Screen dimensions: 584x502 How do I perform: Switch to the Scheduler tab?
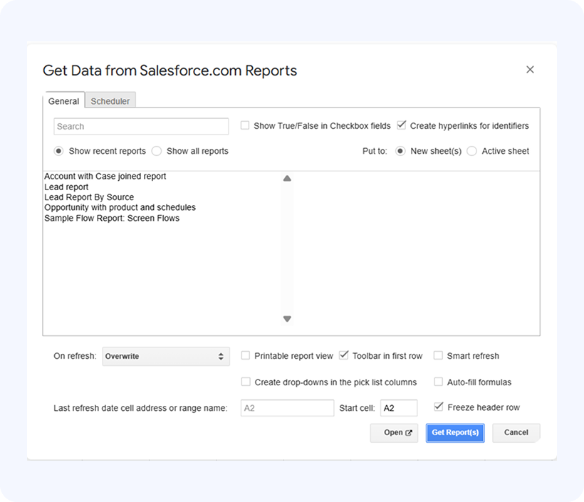[110, 101]
